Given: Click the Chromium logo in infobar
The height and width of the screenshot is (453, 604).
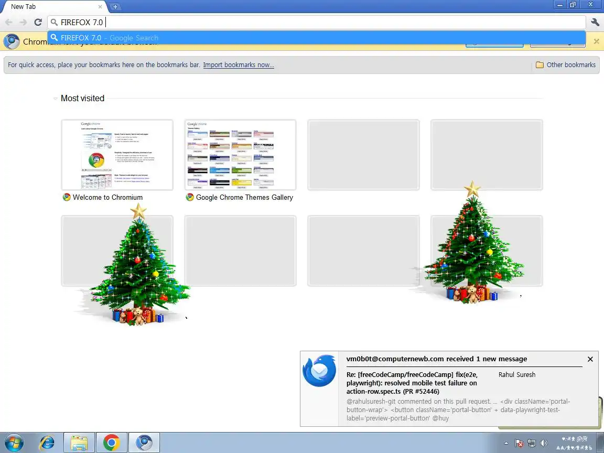Looking at the screenshot, I should [12, 41].
